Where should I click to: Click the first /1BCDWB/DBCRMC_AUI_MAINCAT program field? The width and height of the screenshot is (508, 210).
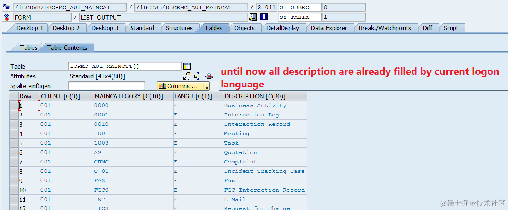point(70,7)
